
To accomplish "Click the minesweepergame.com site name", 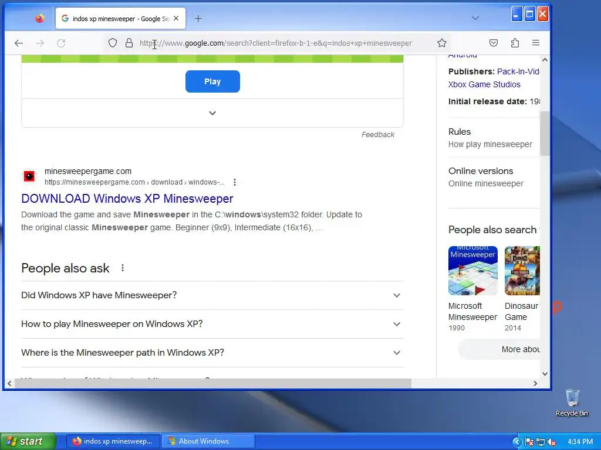I will click(x=88, y=171).
